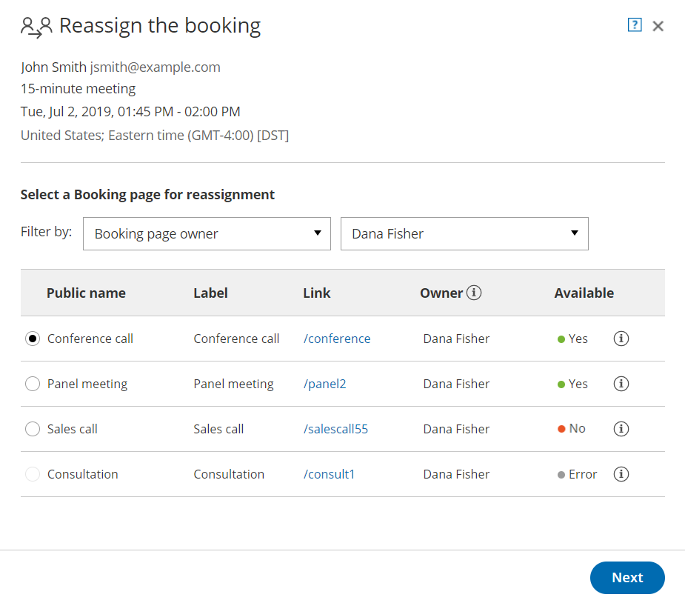The width and height of the screenshot is (685, 603).
Task: Click info icon in Consultation row
Action: 621,474
